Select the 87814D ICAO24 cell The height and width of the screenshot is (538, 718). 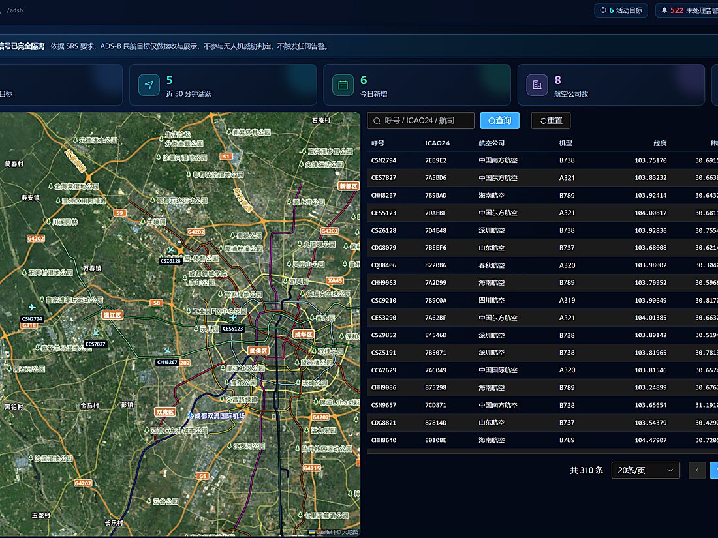click(x=435, y=423)
